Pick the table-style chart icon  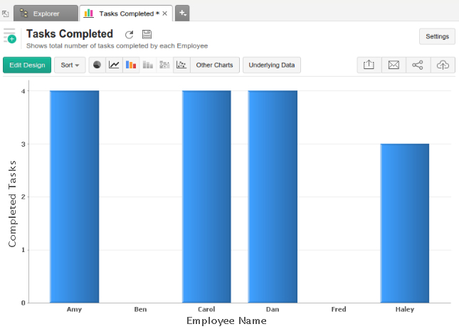pos(165,65)
